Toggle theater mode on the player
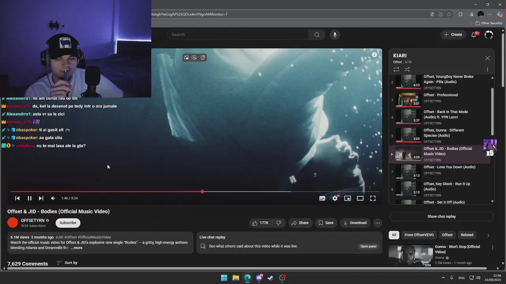The image size is (506, 284). pyautogui.click(x=360, y=198)
